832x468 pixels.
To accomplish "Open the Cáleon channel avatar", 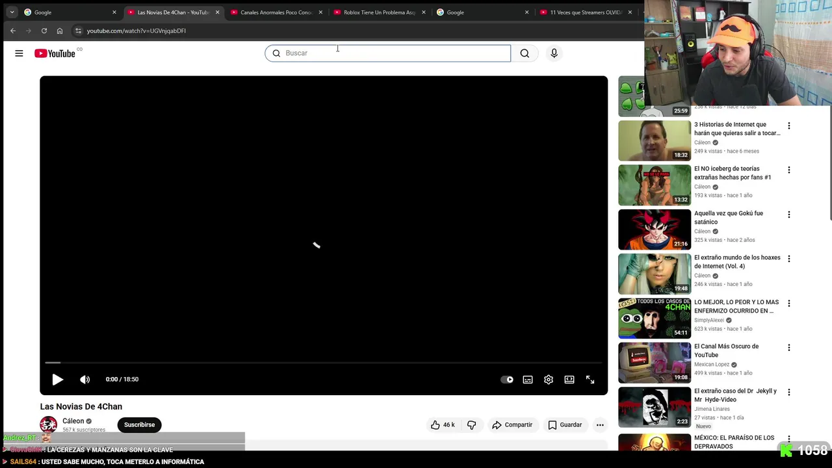I will [x=49, y=425].
